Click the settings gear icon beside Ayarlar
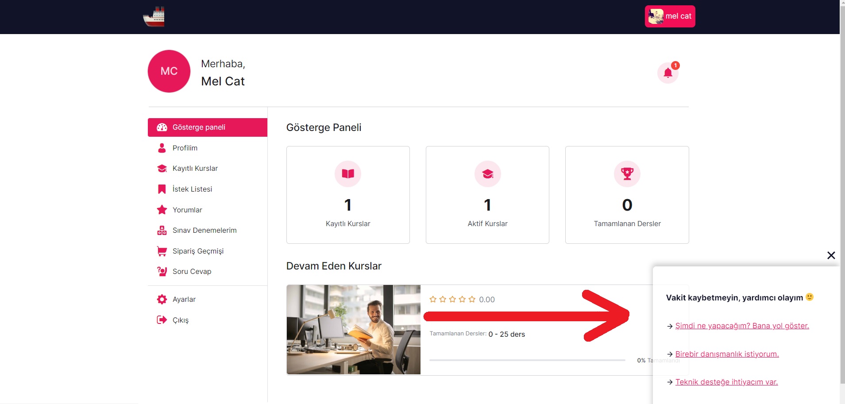This screenshot has width=845, height=404. coord(162,299)
